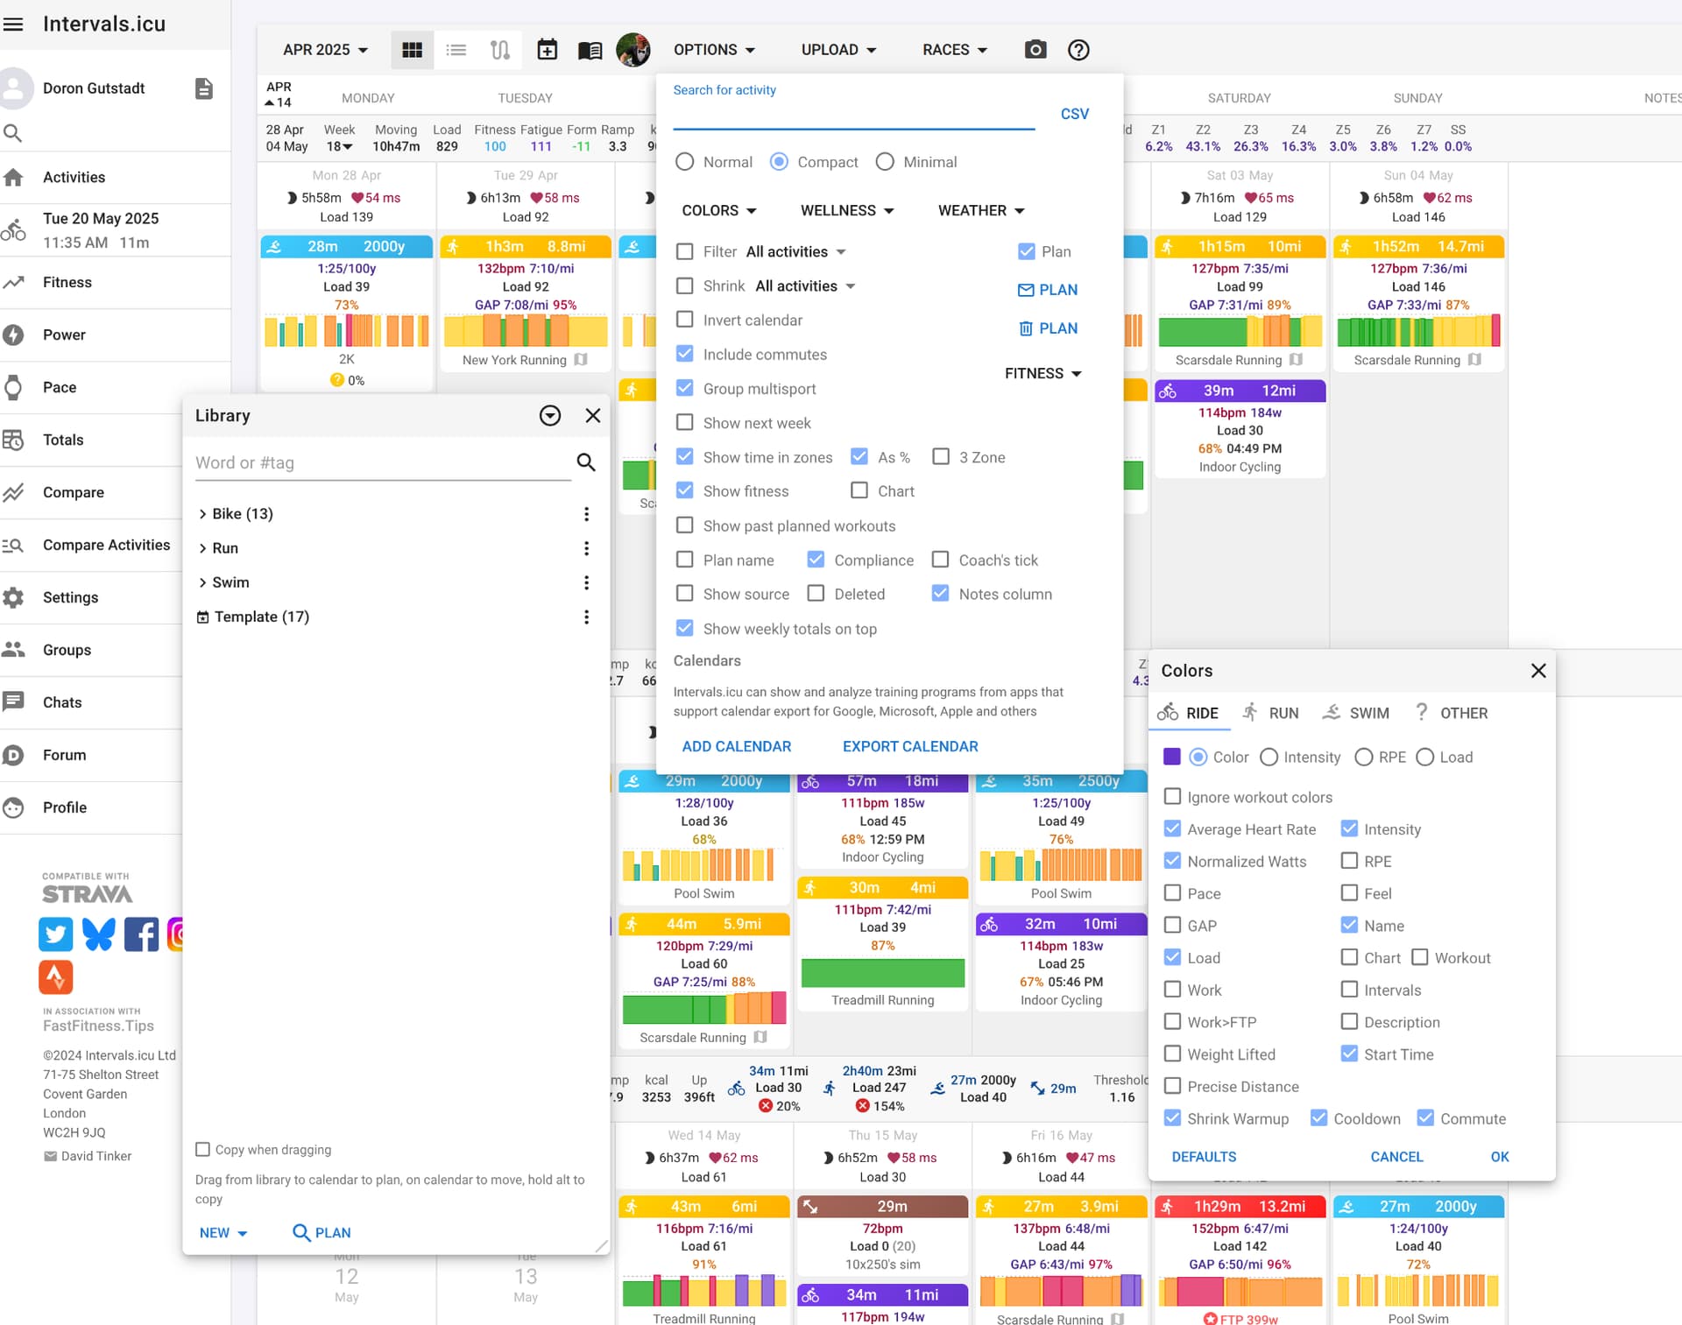Click the Word or #tag library search field
This screenshot has width=1682, height=1325.
(x=383, y=462)
